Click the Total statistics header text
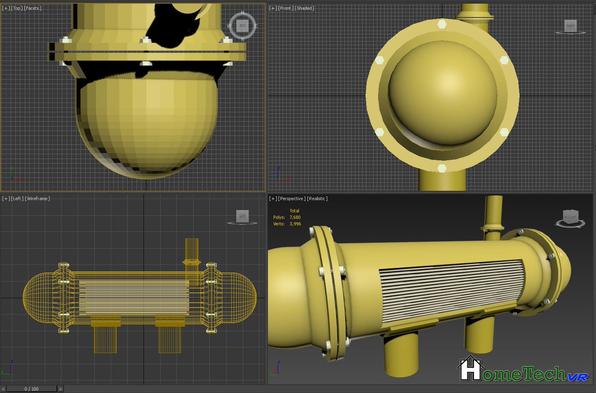The image size is (596, 393). [295, 211]
